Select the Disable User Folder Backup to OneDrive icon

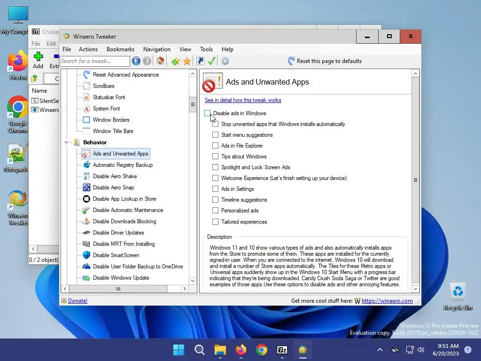(x=86, y=267)
